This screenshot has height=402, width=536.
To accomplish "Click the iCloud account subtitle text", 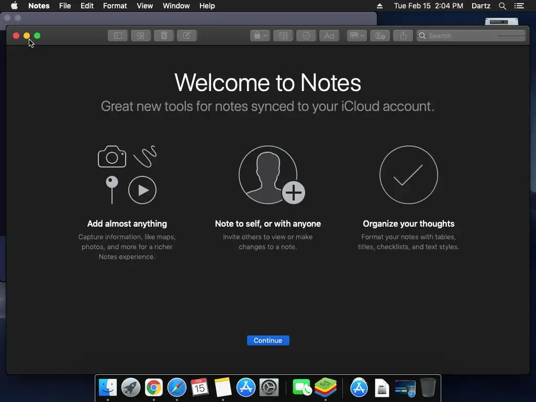I will coord(267,106).
